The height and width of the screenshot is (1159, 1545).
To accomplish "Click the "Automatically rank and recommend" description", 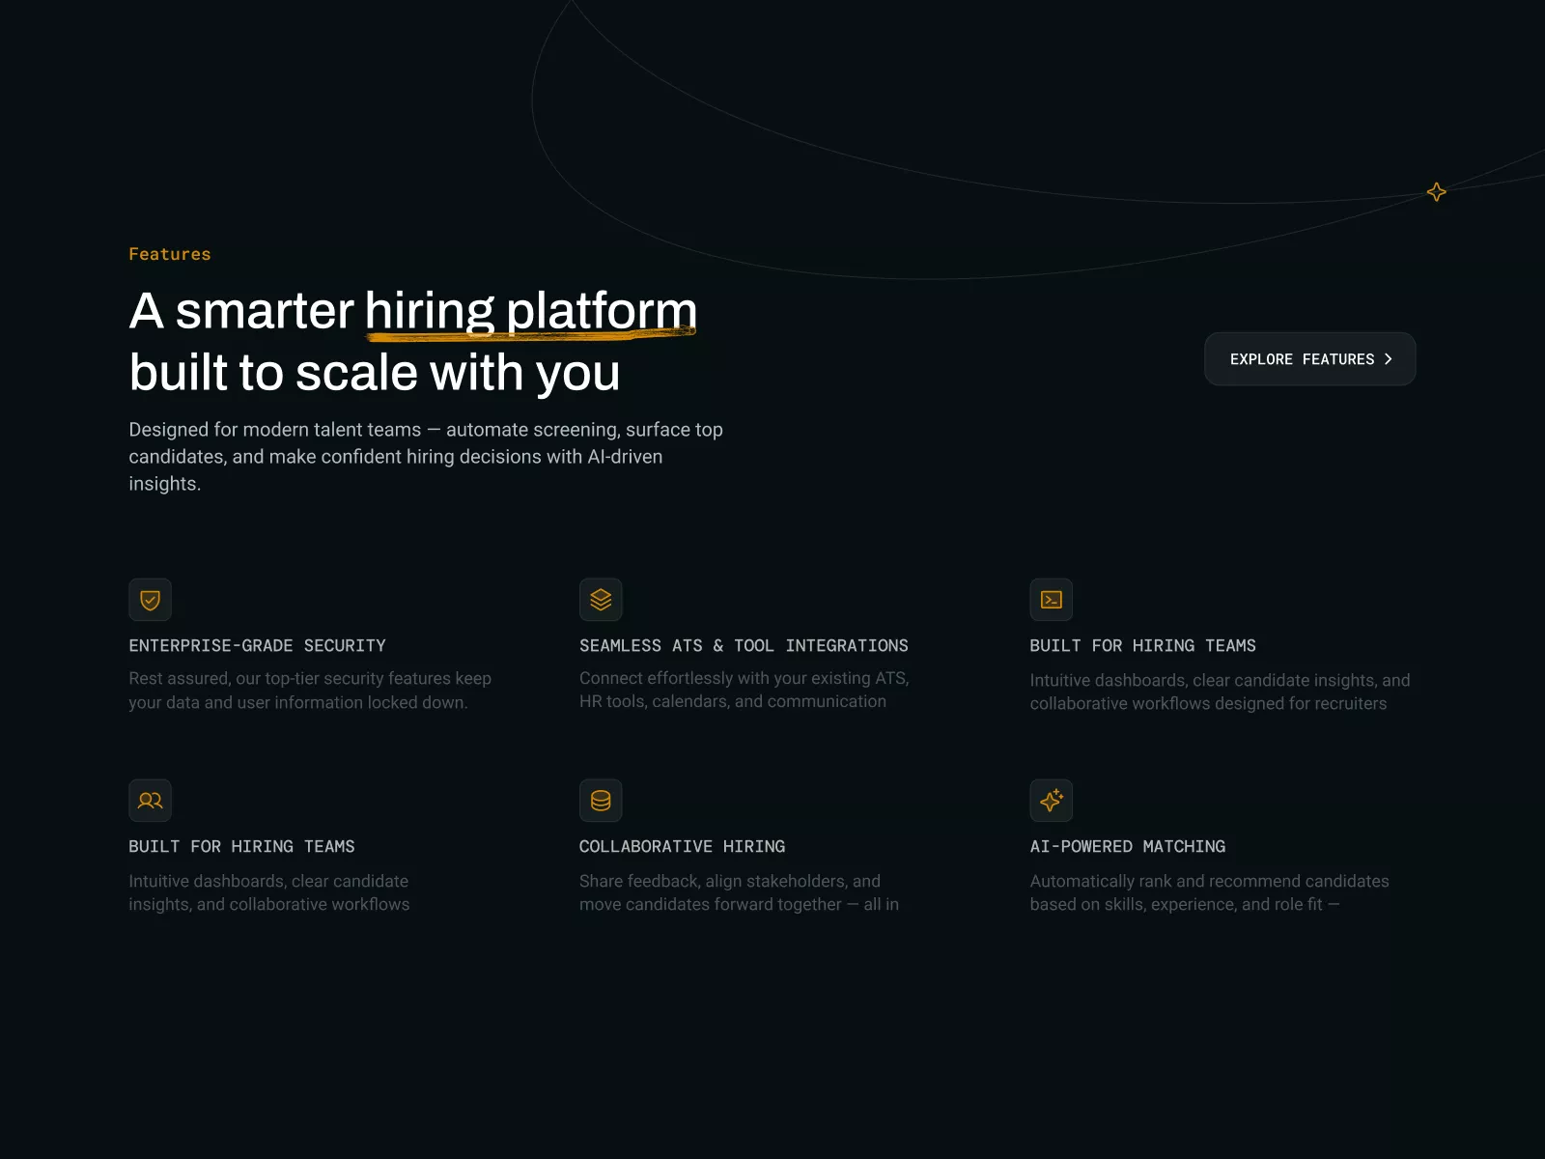I will pyautogui.click(x=1209, y=892).
